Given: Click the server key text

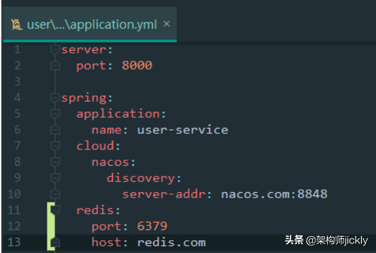Looking at the screenshot, I should pos(84,50).
